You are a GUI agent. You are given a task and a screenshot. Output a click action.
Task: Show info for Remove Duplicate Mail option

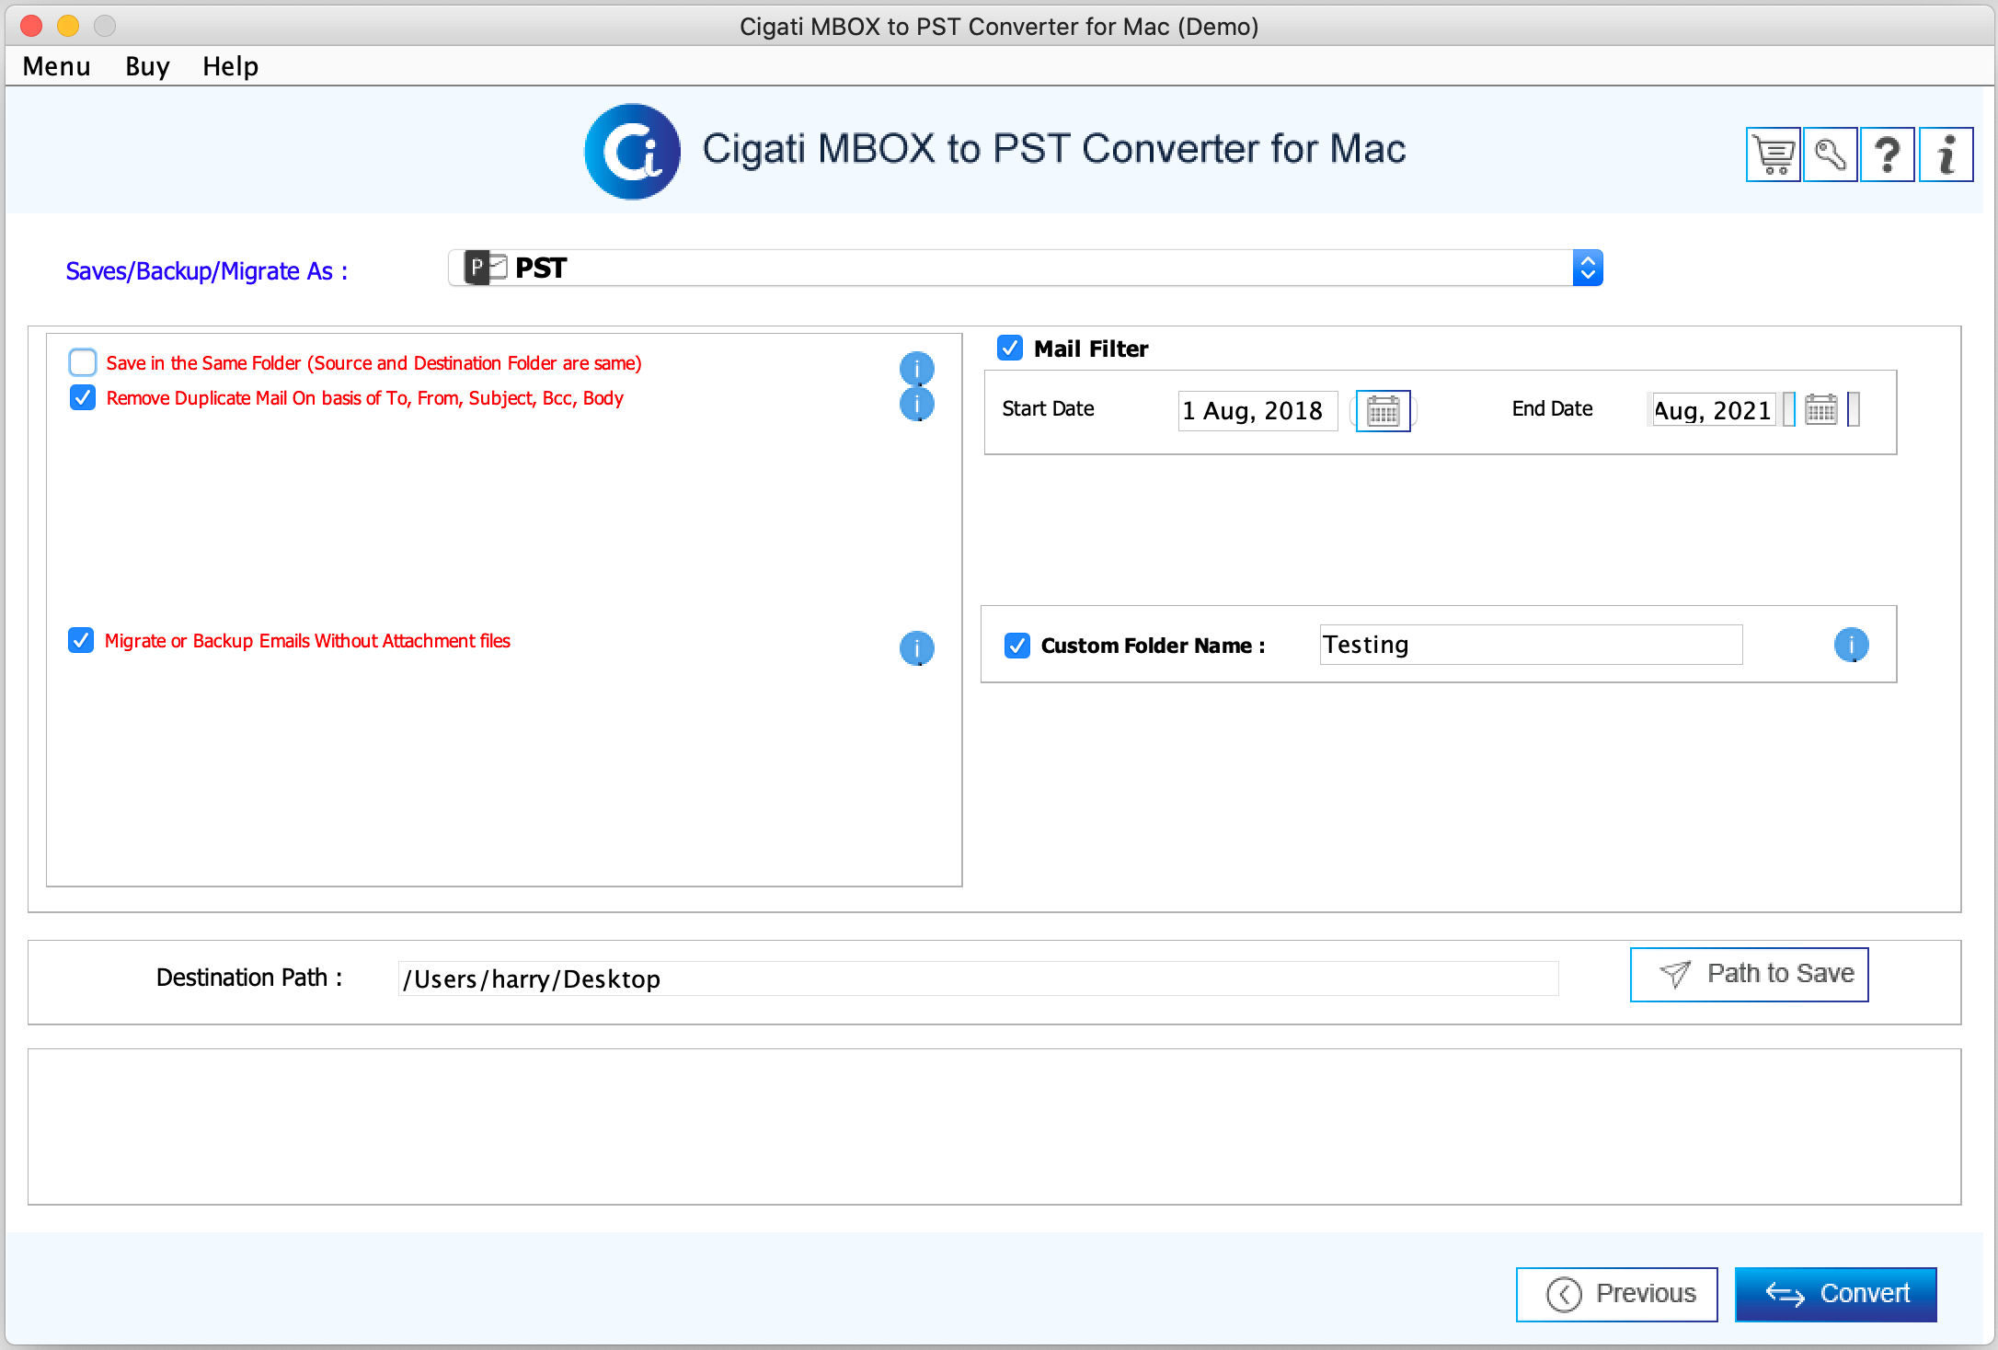pos(916,404)
